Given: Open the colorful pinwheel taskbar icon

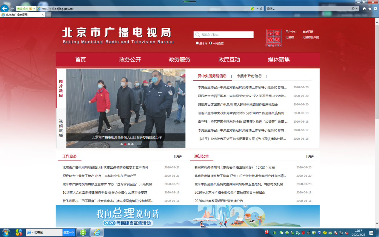Looking at the screenshot, I should [19, 232].
